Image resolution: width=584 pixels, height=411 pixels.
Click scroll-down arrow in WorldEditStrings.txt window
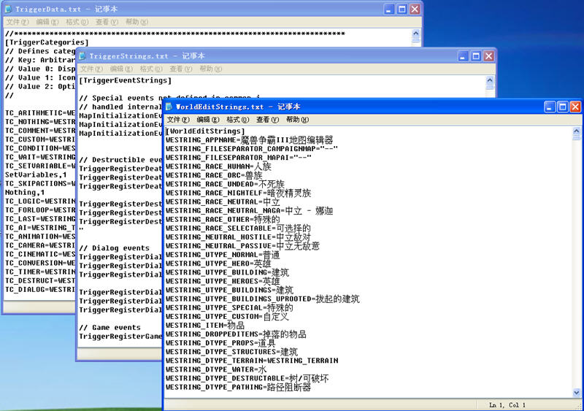[x=576, y=392]
